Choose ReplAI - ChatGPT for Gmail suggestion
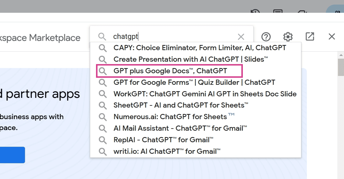344x179 pixels. coord(196,140)
